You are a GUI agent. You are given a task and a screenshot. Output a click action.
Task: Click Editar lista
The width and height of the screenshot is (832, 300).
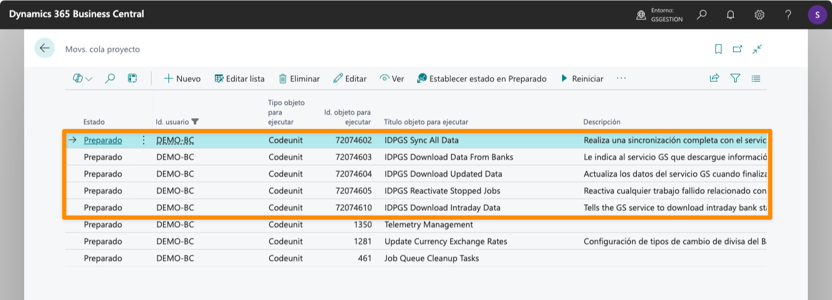click(x=240, y=78)
